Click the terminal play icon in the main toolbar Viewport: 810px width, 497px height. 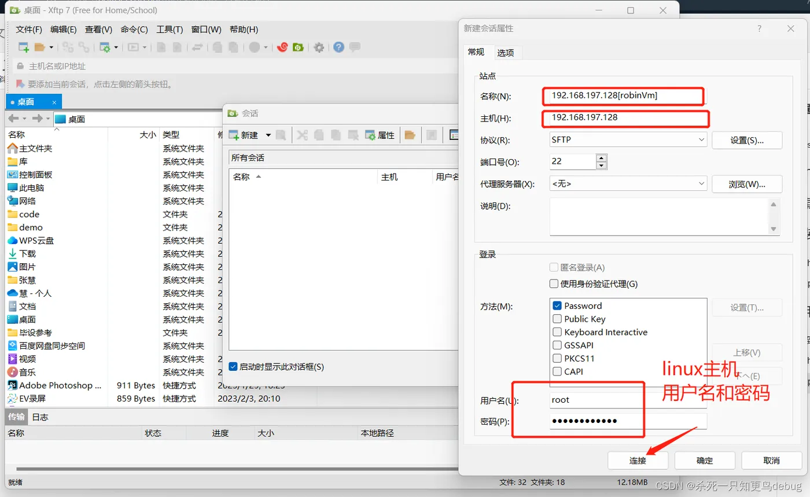(x=133, y=47)
